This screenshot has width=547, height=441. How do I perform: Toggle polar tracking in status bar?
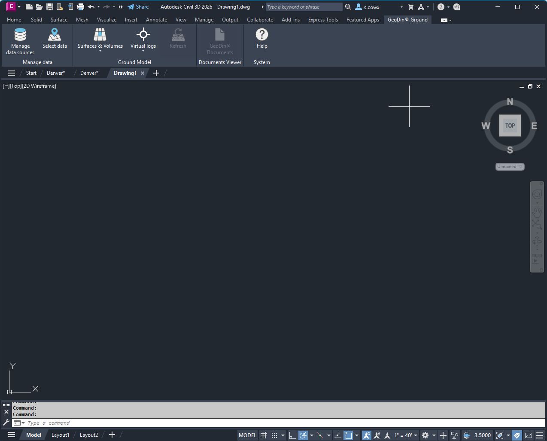point(303,435)
